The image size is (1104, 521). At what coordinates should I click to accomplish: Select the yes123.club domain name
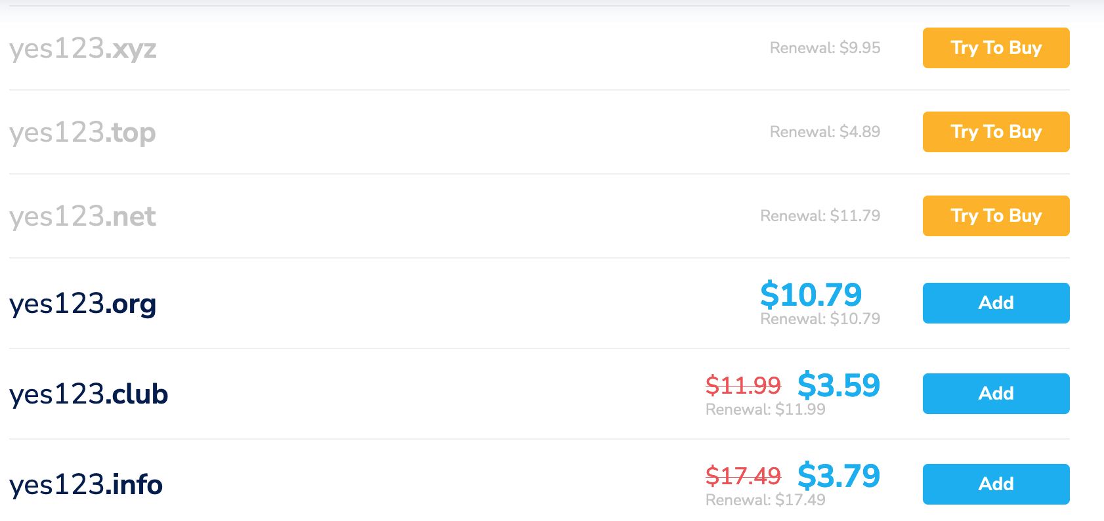(x=89, y=394)
